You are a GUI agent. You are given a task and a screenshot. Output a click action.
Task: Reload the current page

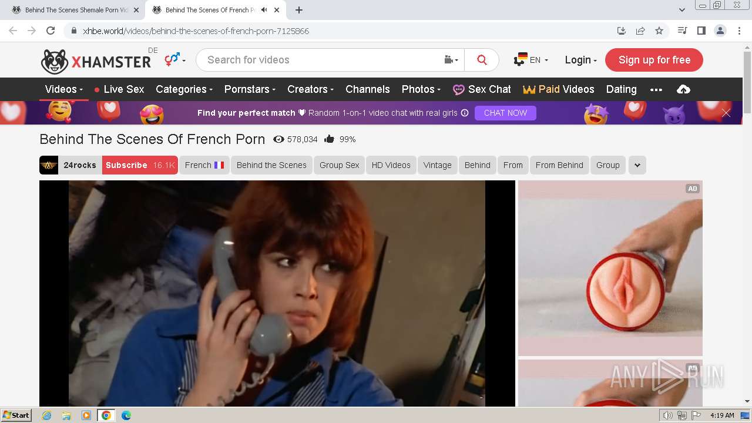coord(51,31)
